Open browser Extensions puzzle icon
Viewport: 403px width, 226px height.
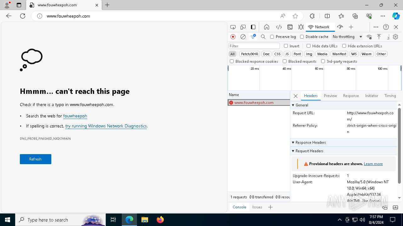coord(312,16)
